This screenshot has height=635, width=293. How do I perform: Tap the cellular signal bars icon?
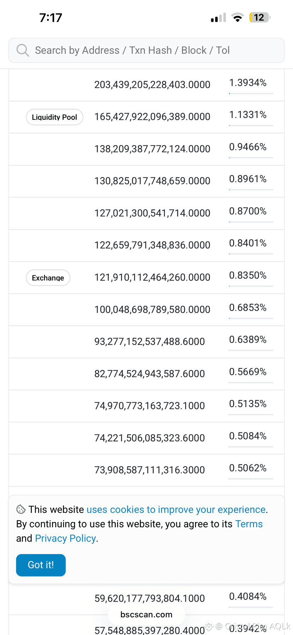218,17
